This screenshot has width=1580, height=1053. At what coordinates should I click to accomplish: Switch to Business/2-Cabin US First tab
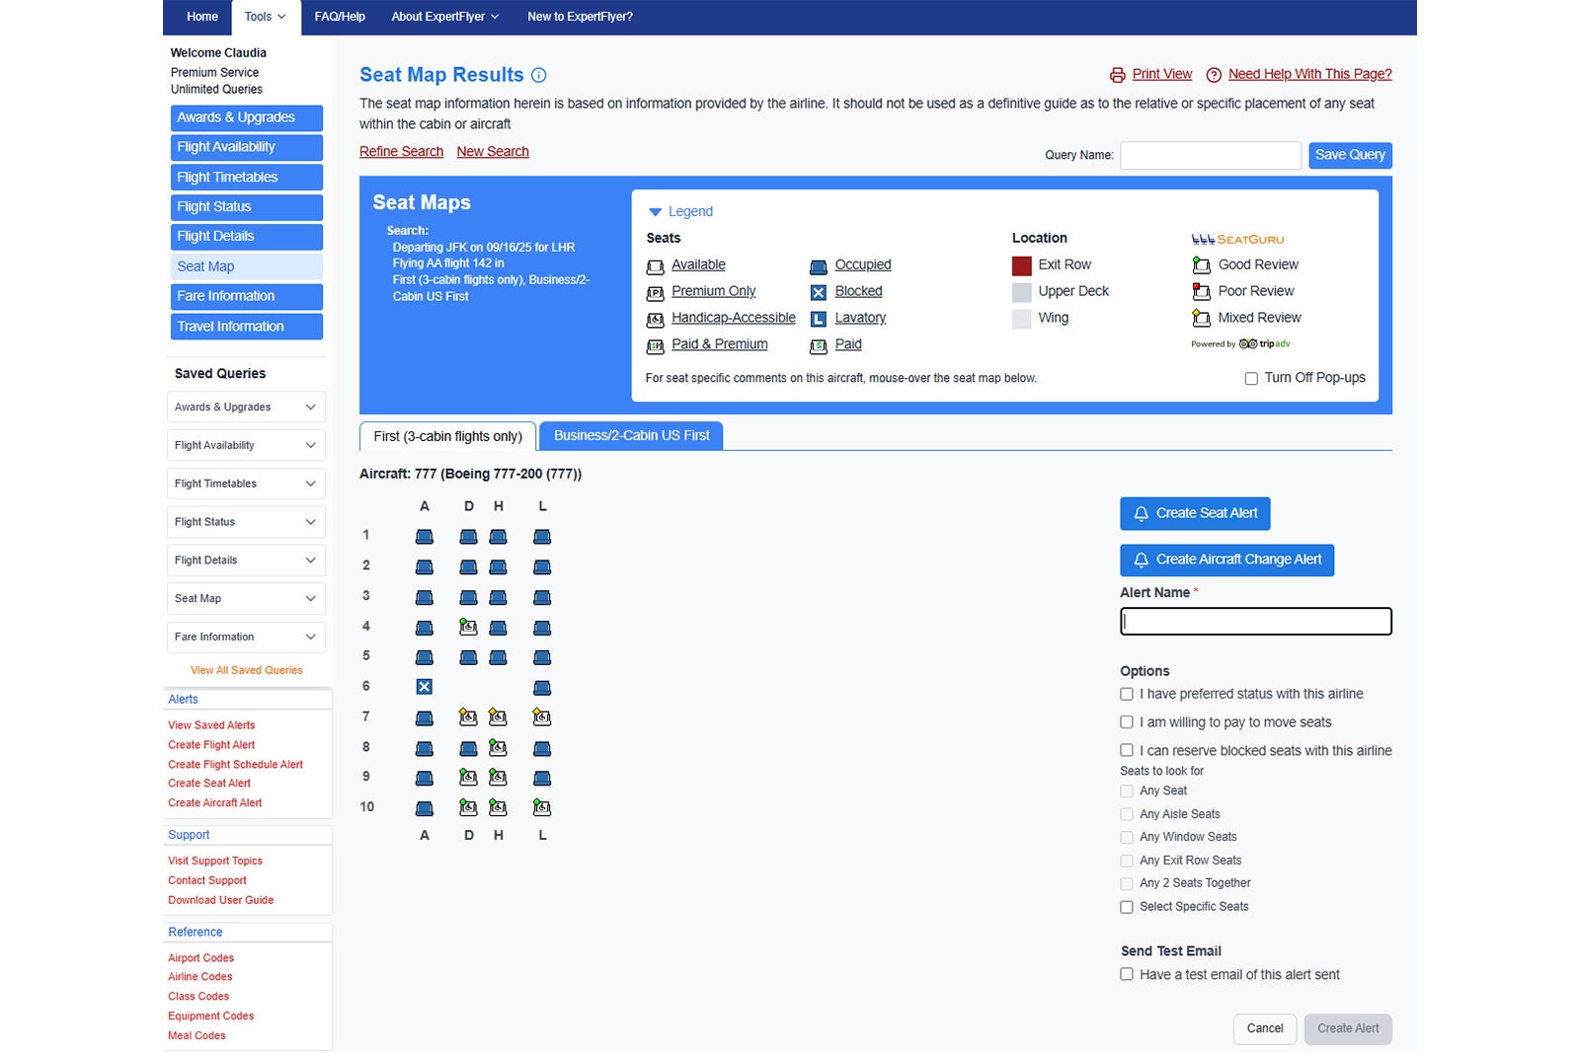point(631,435)
